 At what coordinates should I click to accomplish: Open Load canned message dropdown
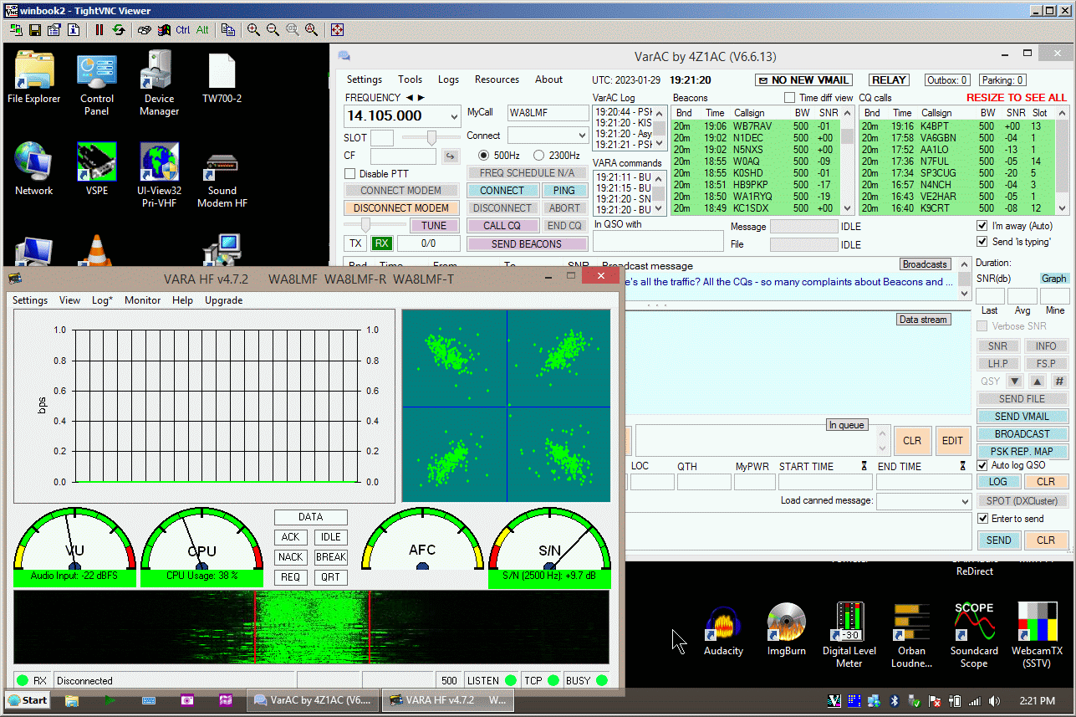tap(965, 501)
